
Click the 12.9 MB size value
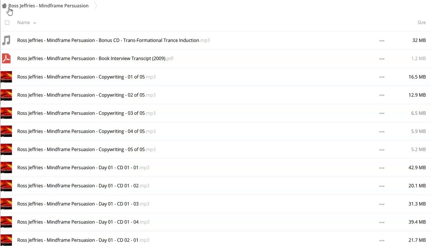pyautogui.click(x=417, y=95)
